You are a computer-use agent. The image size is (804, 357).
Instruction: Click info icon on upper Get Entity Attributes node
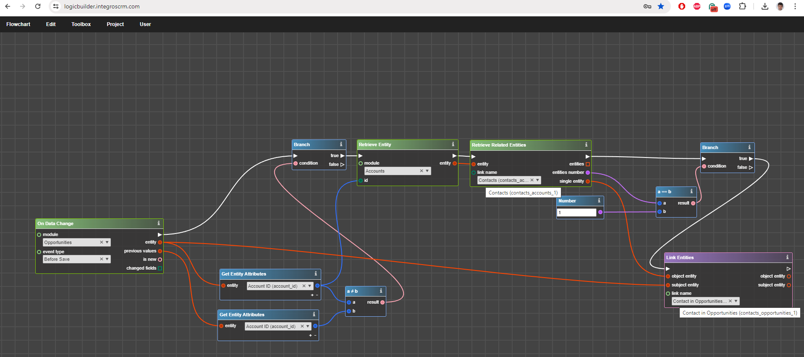pos(316,273)
